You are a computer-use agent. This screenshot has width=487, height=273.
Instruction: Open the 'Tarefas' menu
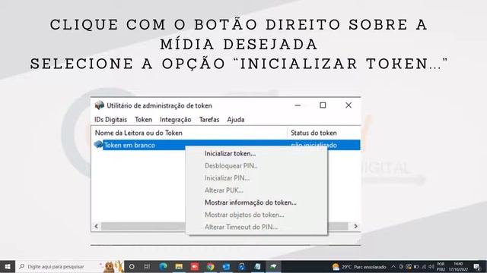[x=209, y=120]
